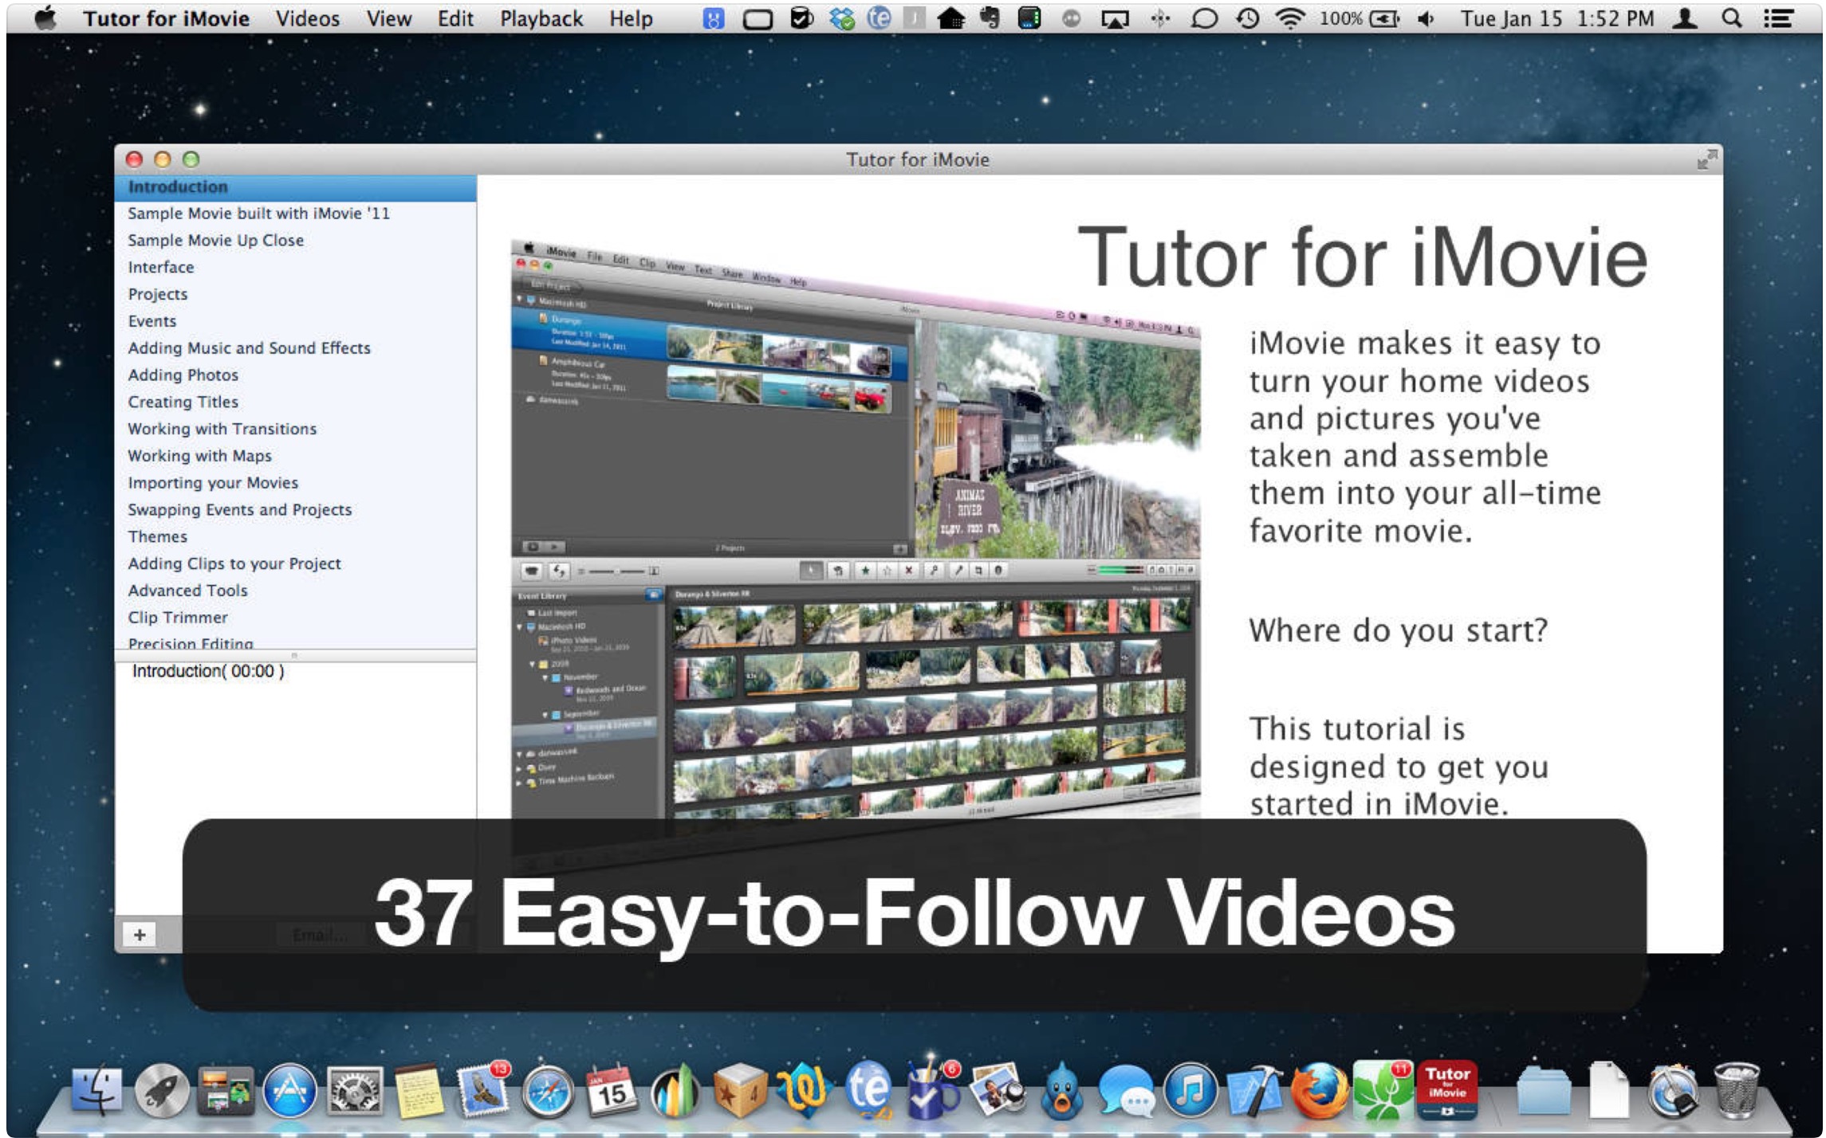Image resolution: width=1826 pixels, height=1138 pixels.
Task: Enter fullscreen via the title bar arrows icon
Action: 1706,159
